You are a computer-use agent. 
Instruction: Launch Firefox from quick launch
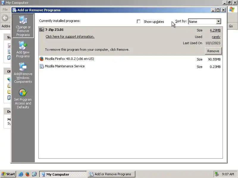[27, 174]
